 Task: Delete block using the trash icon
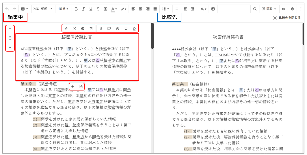(x=91, y=29)
